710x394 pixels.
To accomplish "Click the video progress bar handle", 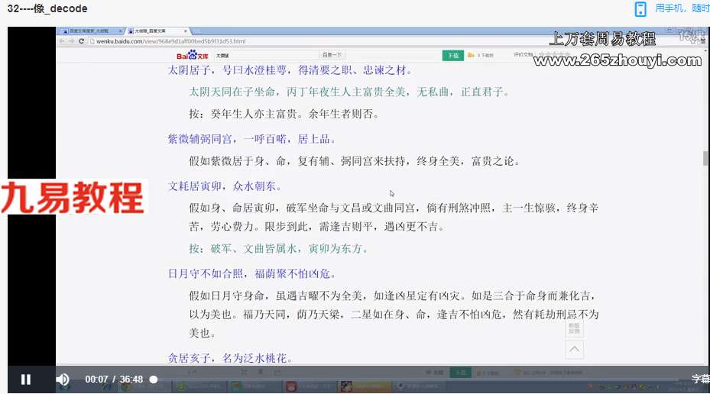I will [x=154, y=379].
